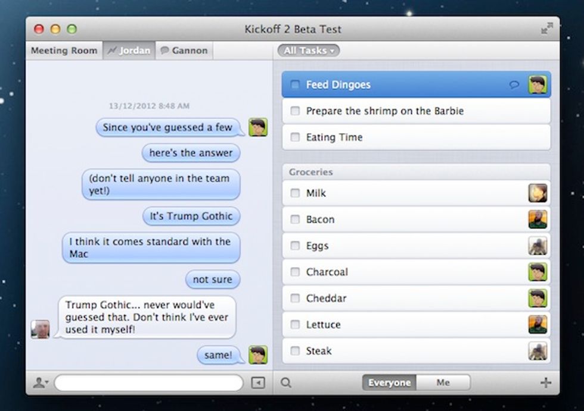The height and width of the screenshot is (411, 584).
Task: Close the window with the red button
Action: (39, 29)
